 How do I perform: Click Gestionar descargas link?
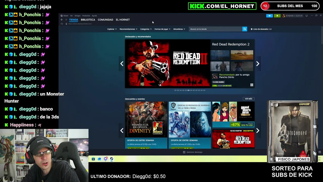(x=194, y=152)
